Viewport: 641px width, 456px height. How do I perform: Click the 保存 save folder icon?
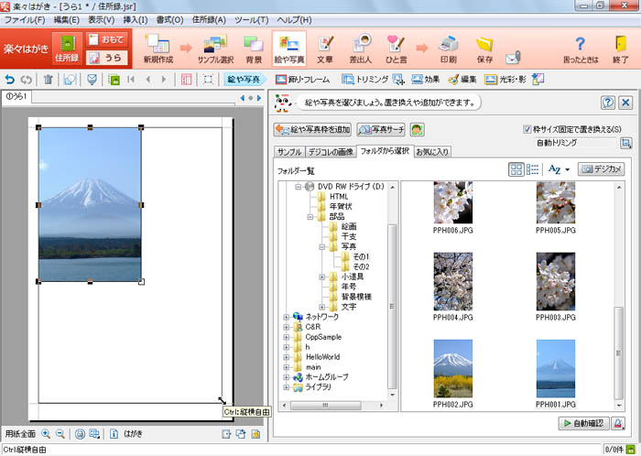tap(484, 49)
